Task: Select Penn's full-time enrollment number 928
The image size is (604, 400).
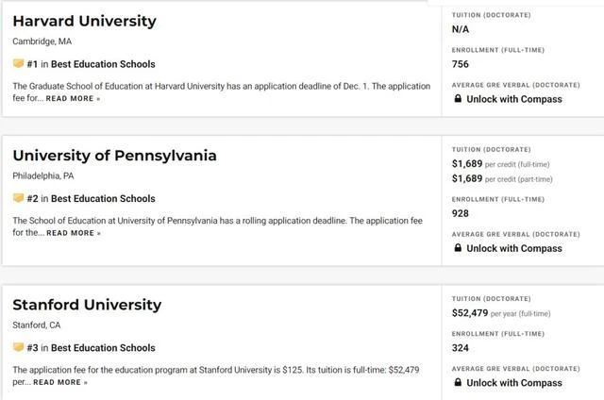Action: click(461, 213)
